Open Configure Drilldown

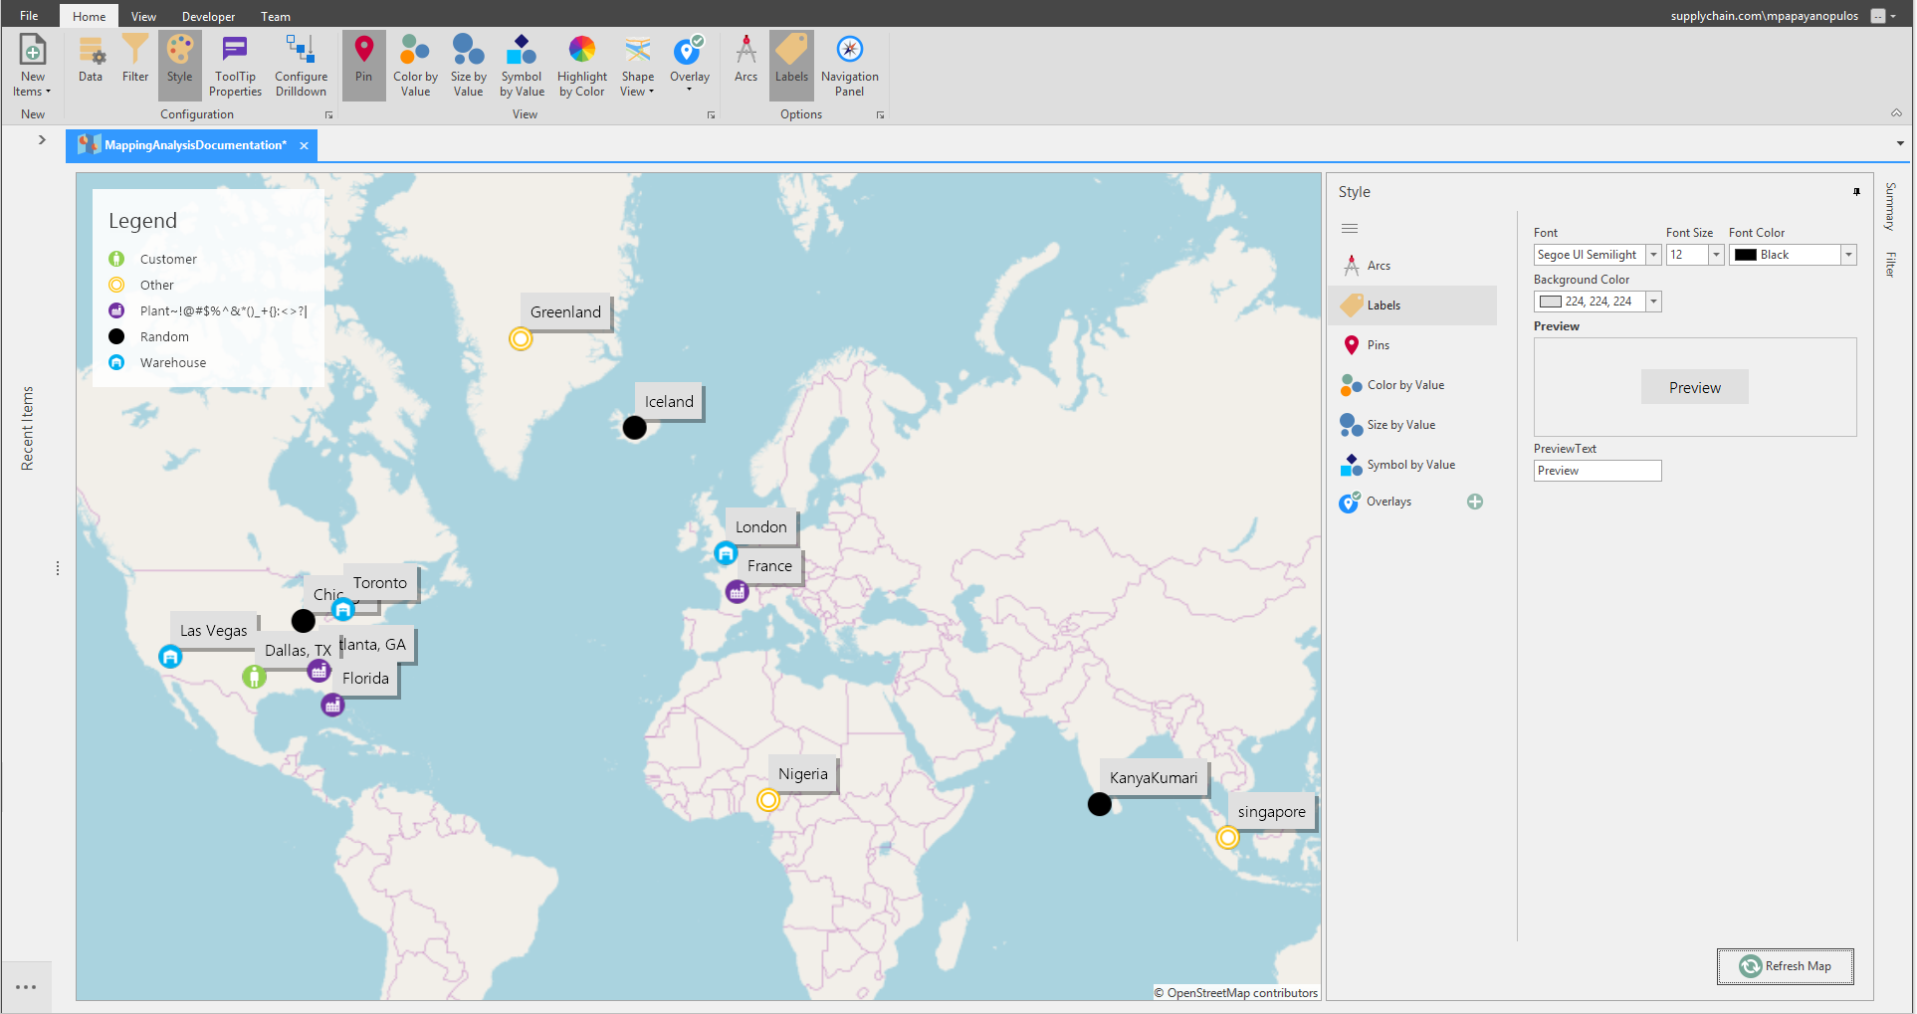point(301,66)
